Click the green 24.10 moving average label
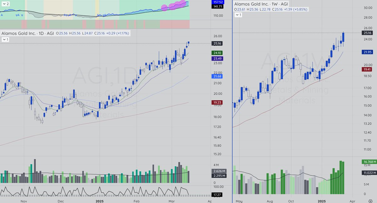The height and width of the screenshot is (203, 377). 218,53
